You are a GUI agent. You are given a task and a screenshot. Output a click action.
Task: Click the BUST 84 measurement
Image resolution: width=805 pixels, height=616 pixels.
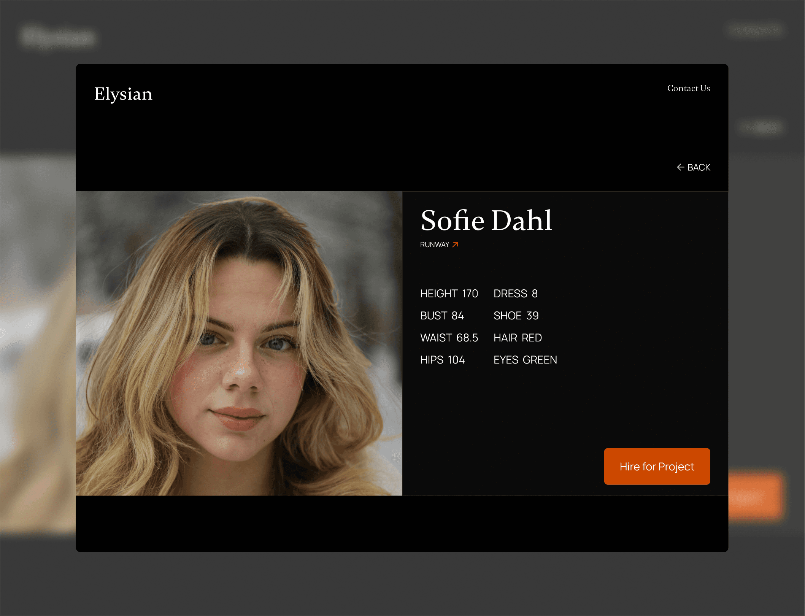pyautogui.click(x=441, y=316)
